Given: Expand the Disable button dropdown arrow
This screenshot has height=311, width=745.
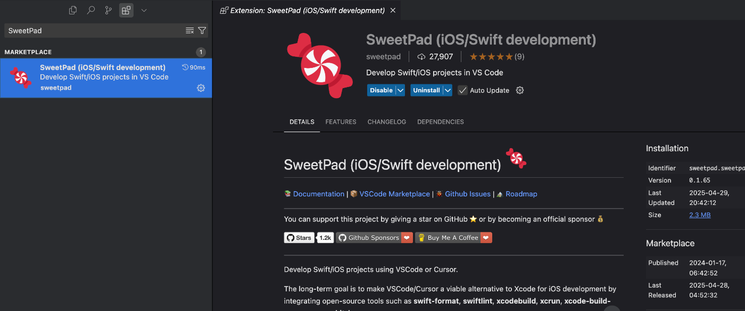Looking at the screenshot, I should tap(400, 90).
